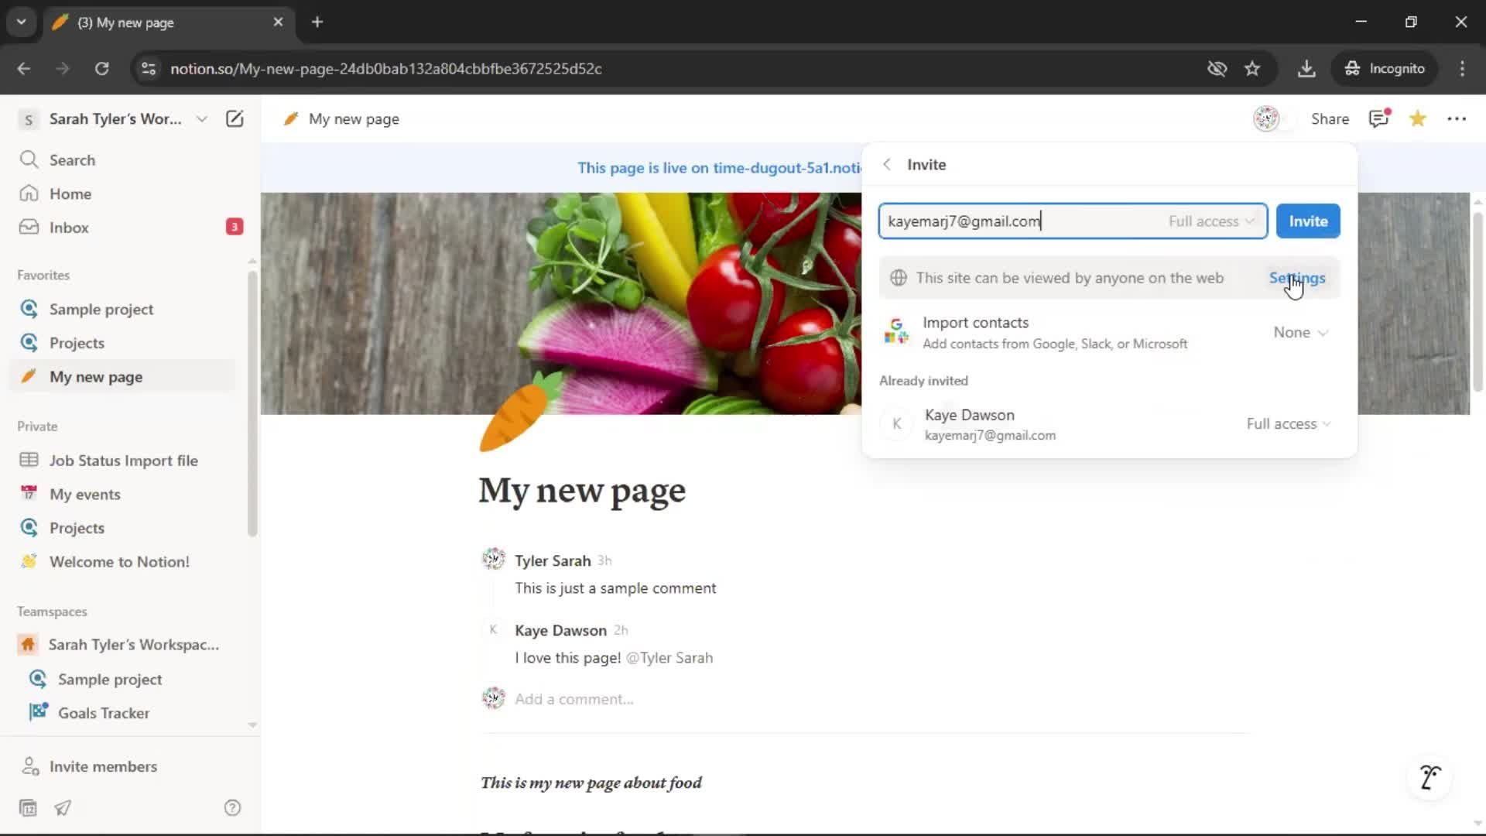This screenshot has height=836, width=1486.
Task: Click the site information icon in address bar
Action: (x=149, y=69)
